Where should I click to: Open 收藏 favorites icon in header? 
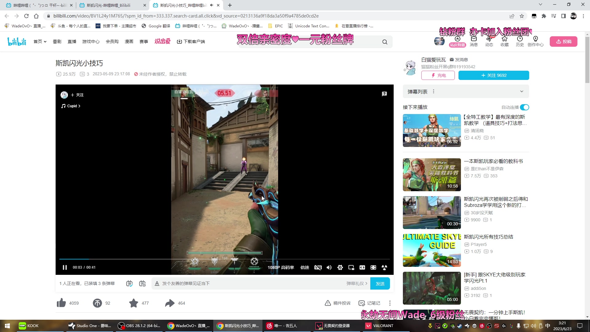pos(505,41)
